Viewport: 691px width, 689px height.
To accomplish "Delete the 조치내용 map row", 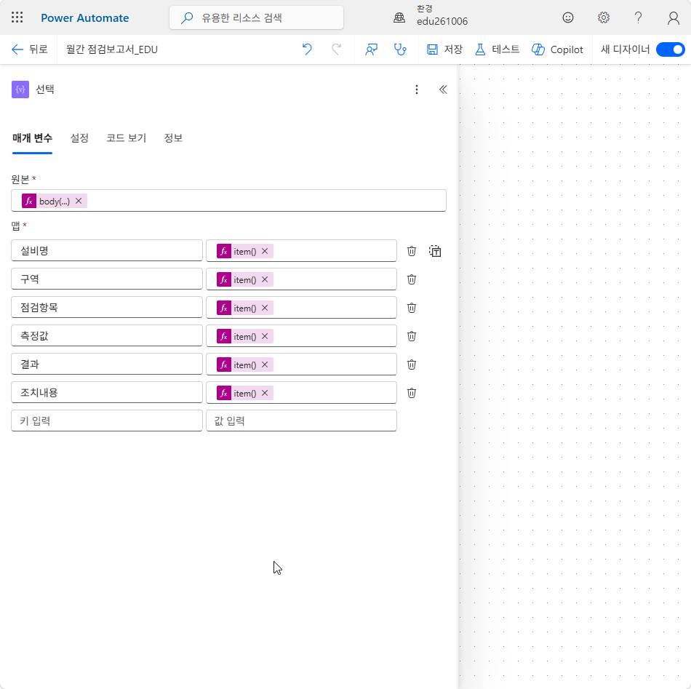I will coord(412,393).
